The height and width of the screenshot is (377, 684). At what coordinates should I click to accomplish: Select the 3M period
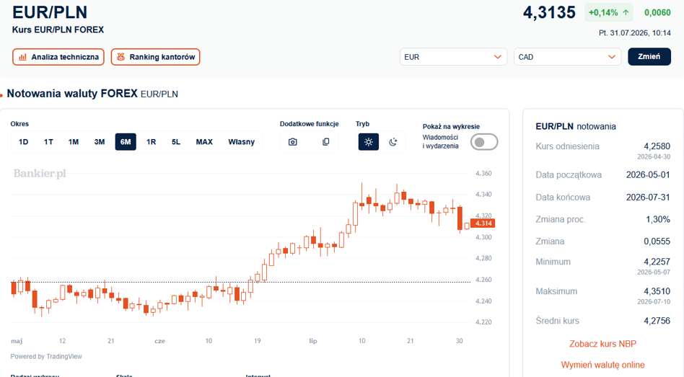(x=100, y=142)
